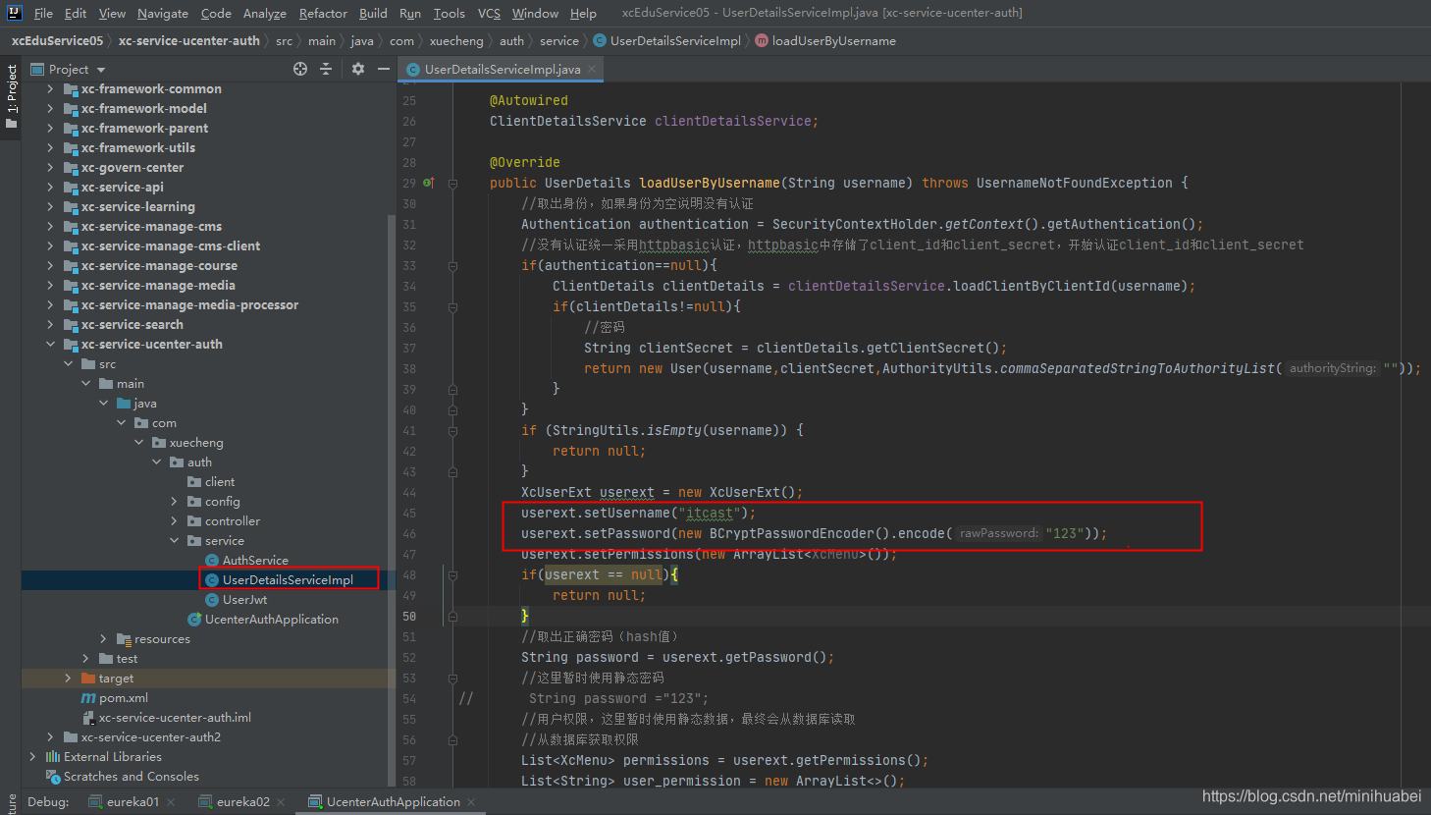
Task: Click the override gutter icon on line 29
Action: pos(429,183)
